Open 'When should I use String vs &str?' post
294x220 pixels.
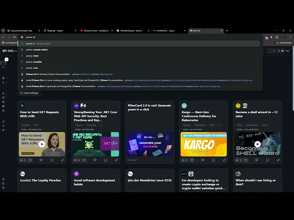[255, 182]
